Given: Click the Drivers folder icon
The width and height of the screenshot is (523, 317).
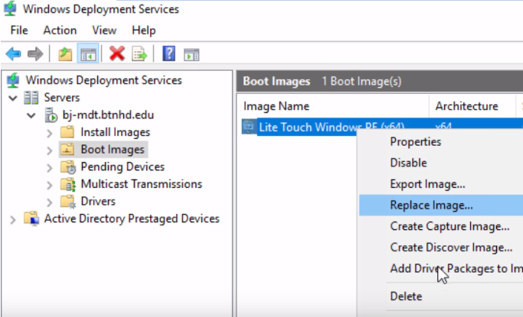Looking at the screenshot, I should (68, 201).
